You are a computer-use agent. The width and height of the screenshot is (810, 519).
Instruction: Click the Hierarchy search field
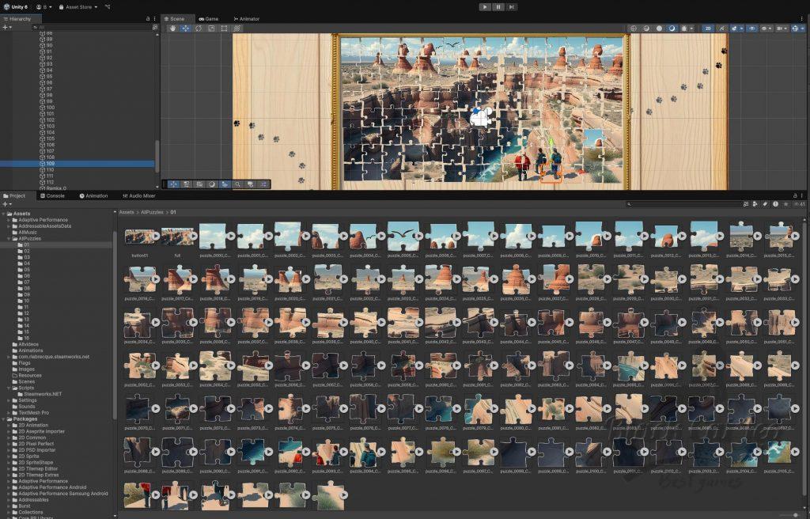pos(91,28)
